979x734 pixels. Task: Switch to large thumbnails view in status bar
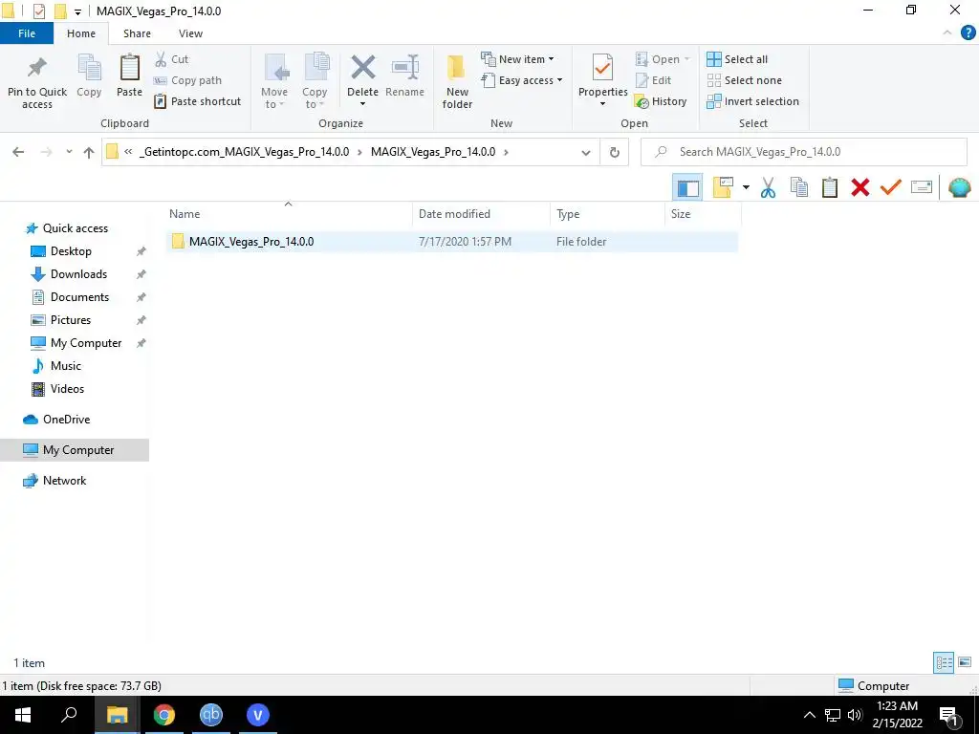tap(965, 662)
